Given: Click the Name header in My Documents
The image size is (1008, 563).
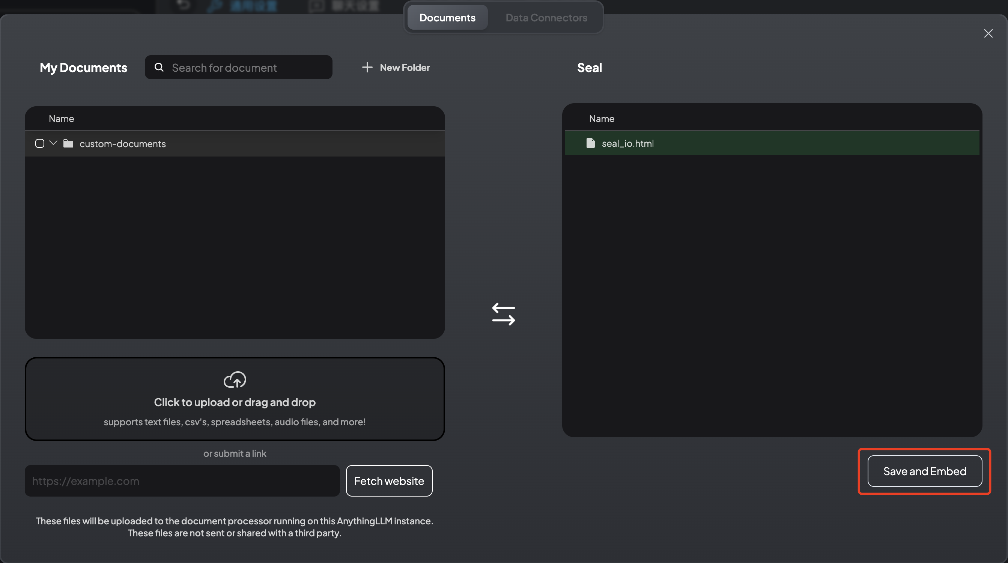Looking at the screenshot, I should point(62,119).
